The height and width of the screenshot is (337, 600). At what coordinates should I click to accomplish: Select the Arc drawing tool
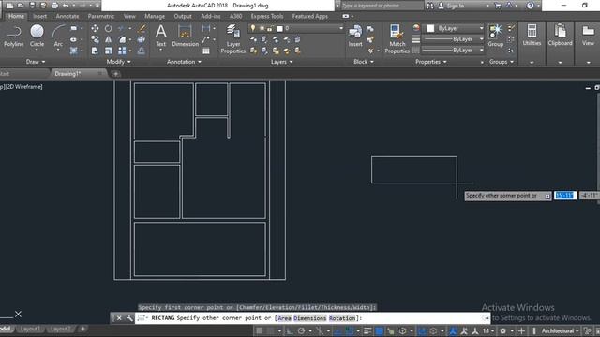58,36
